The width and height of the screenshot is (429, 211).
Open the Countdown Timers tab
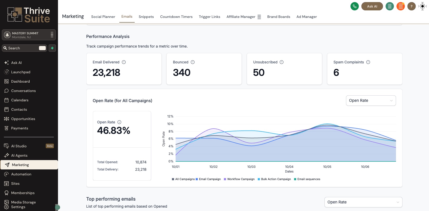coord(176,17)
